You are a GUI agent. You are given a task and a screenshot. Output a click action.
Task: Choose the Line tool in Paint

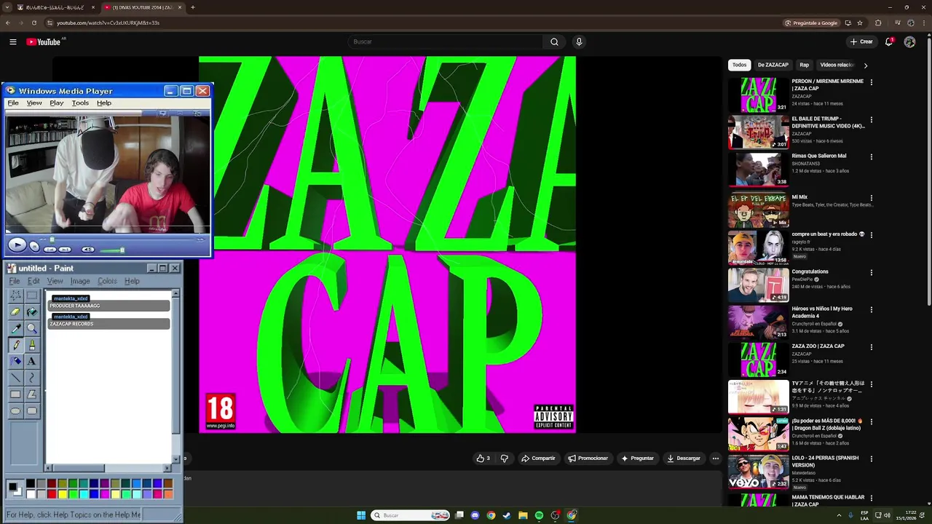click(15, 378)
